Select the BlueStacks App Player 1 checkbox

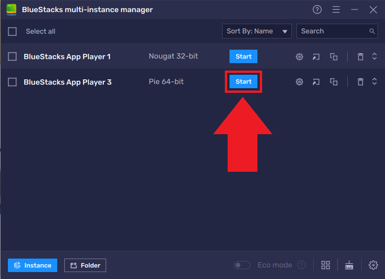pos(13,56)
